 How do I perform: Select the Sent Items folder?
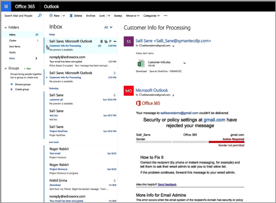click(23, 47)
